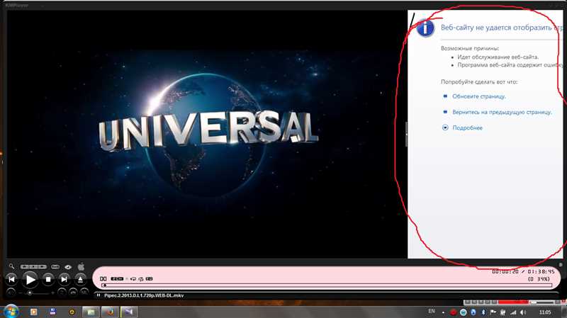Click the seek bar in the pink display

[327, 285]
